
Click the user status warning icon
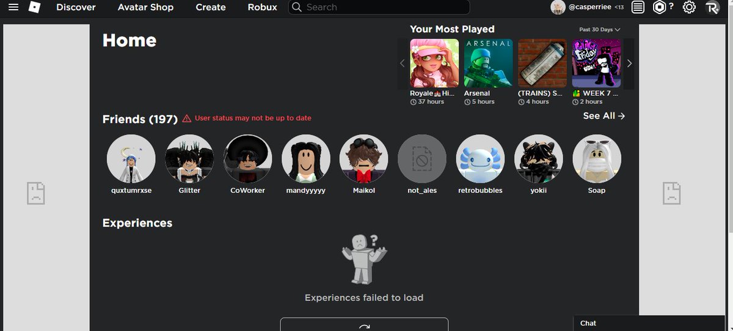(187, 118)
